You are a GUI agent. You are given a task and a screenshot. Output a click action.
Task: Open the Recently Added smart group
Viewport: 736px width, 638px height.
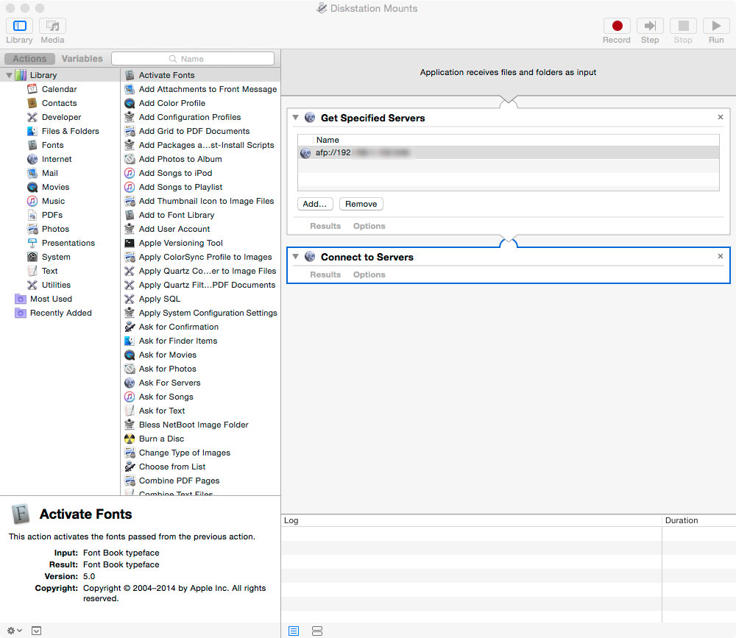coord(60,313)
